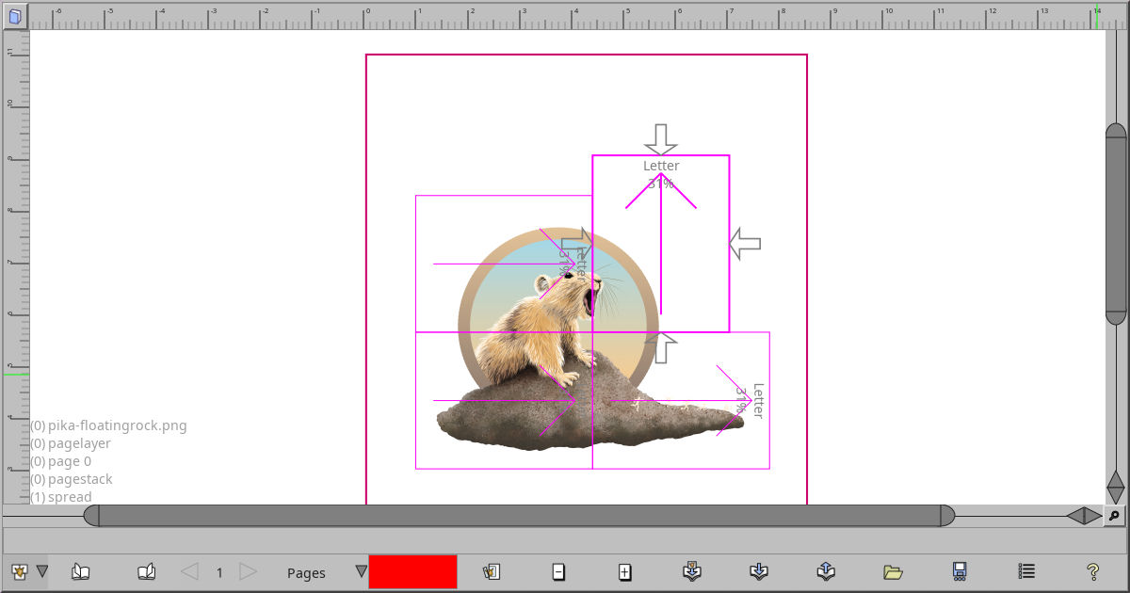This screenshot has height=593, width=1130.
Task: Export the document via the up-arrow export icon
Action: 826,570
